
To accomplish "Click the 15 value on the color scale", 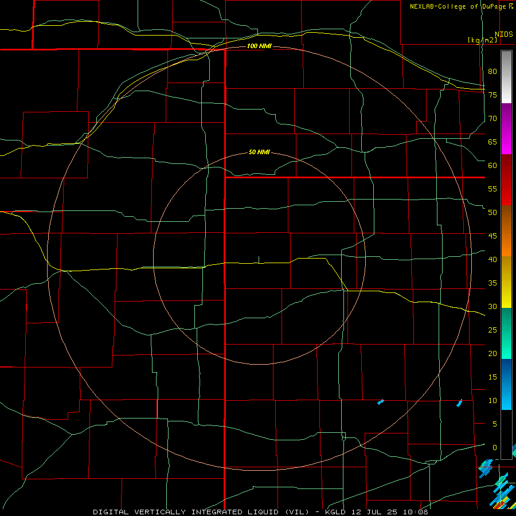I will pyautogui.click(x=492, y=377).
